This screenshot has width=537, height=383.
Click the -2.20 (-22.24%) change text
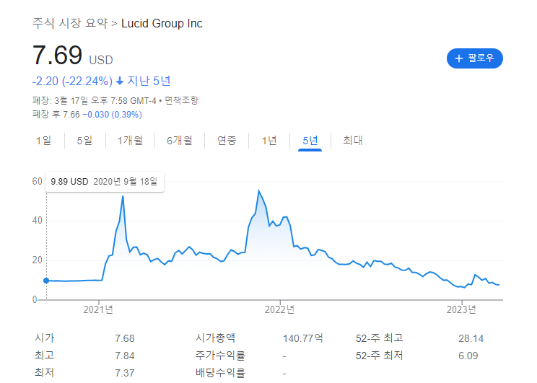coord(72,81)
